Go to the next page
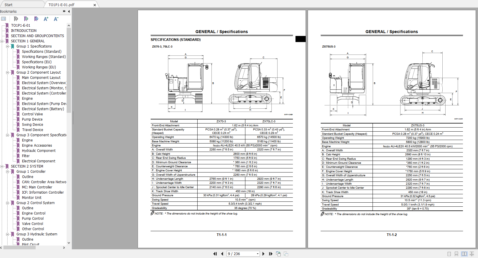This screenshot has height=258, width=478. pos(263,254)
